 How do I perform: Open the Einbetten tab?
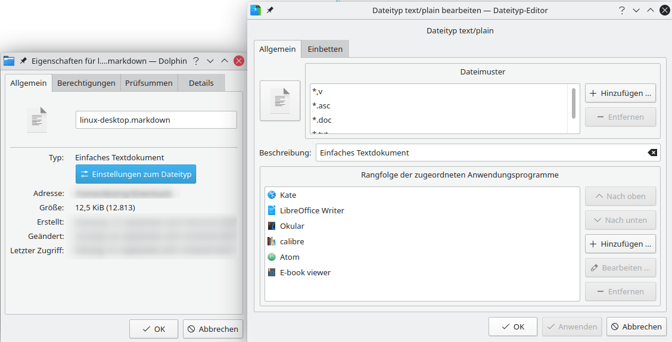pyautogui.click(x=325, y=49)
